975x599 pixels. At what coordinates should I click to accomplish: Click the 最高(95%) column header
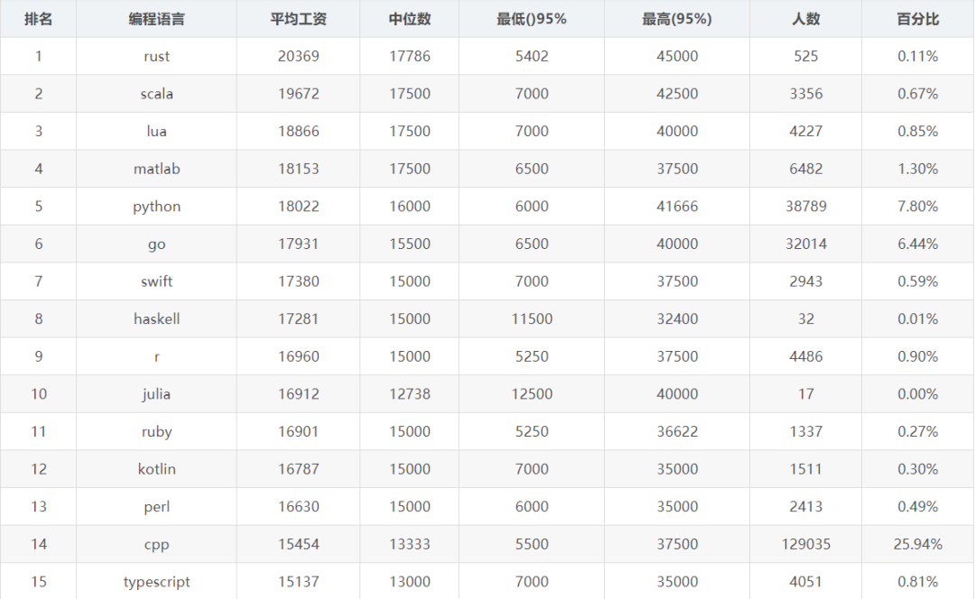[677, 19]
